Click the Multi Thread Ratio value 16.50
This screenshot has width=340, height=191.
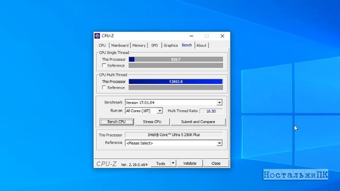[x=211, y=111]
